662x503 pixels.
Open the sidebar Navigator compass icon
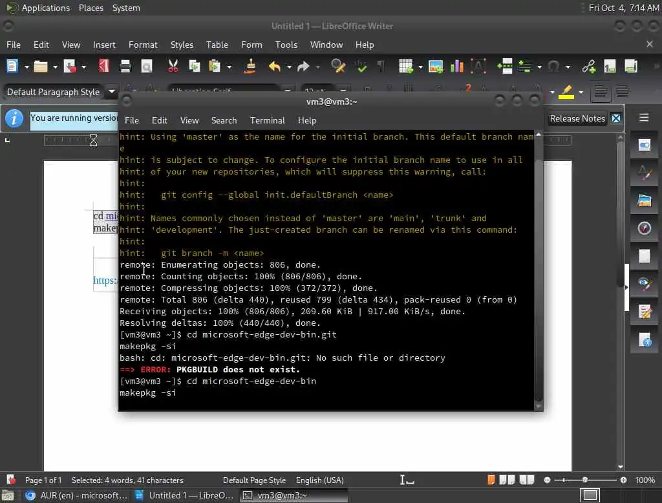coord(645,228)
